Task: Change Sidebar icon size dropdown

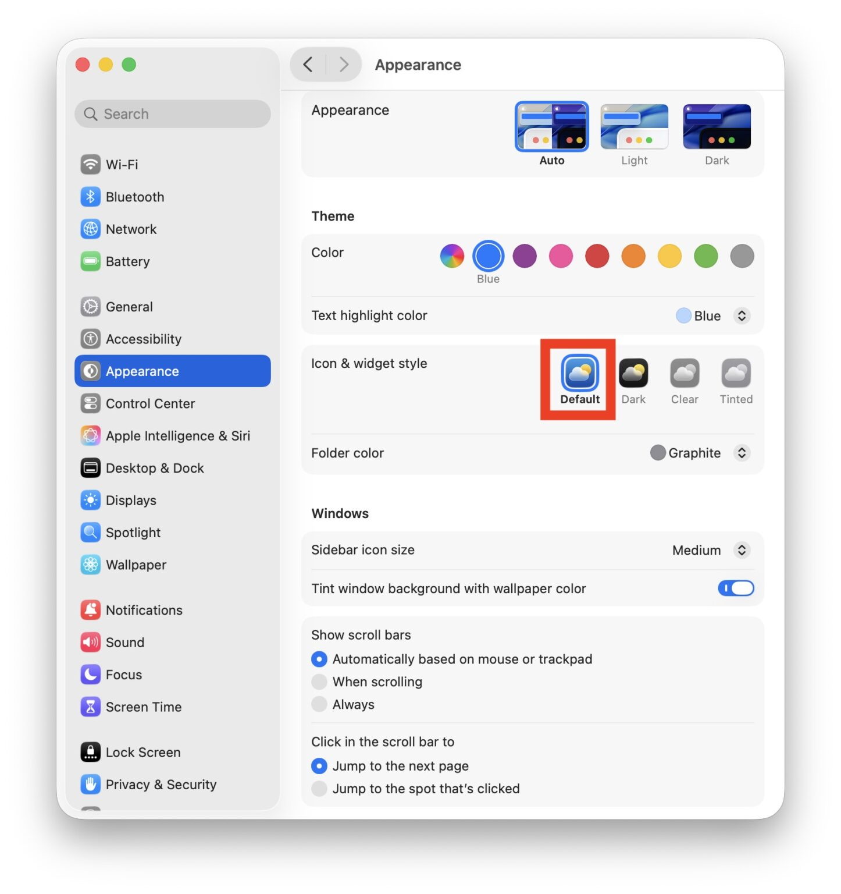Action: point(741,551)
